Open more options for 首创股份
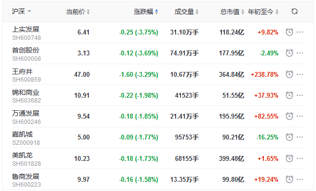Viewport: 316px width, 191px height. (x=300, y=53)
